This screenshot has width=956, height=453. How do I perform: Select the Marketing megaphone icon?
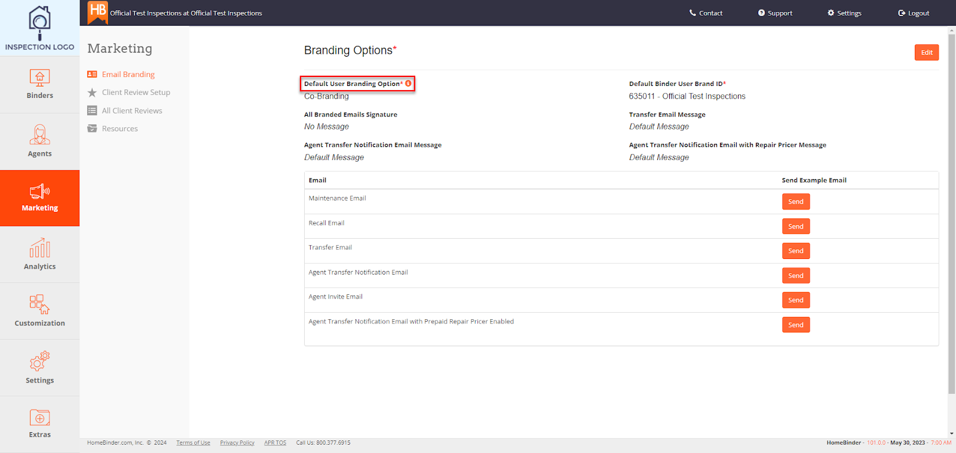click(39, 192)
